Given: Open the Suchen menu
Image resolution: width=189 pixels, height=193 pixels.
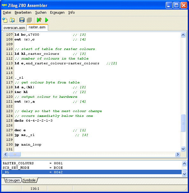Looking at the screenshot, I should coord(41,12).
